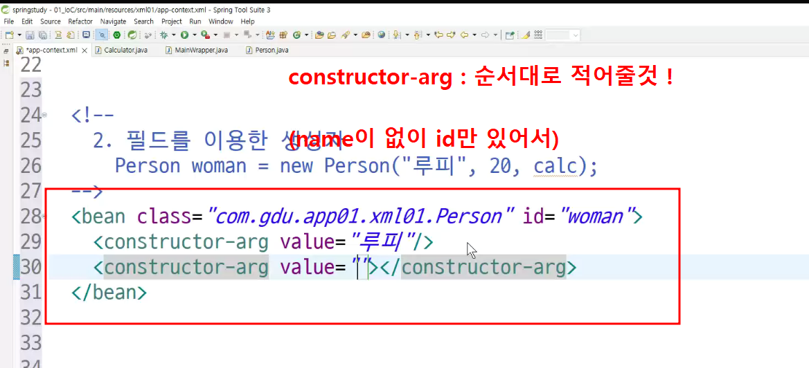Open the New file dropdown arrow
The height and width of the screenshot is (368, 809).
point(19,35)
